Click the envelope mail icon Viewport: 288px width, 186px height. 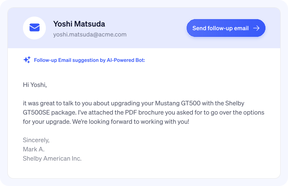point(34,28)
